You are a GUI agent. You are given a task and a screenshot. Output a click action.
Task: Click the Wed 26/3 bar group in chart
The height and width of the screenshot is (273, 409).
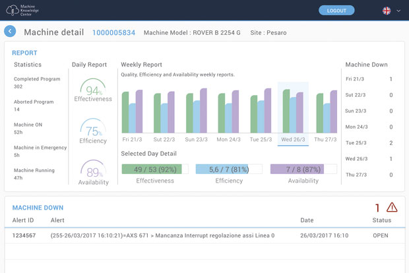pos(293,111)
